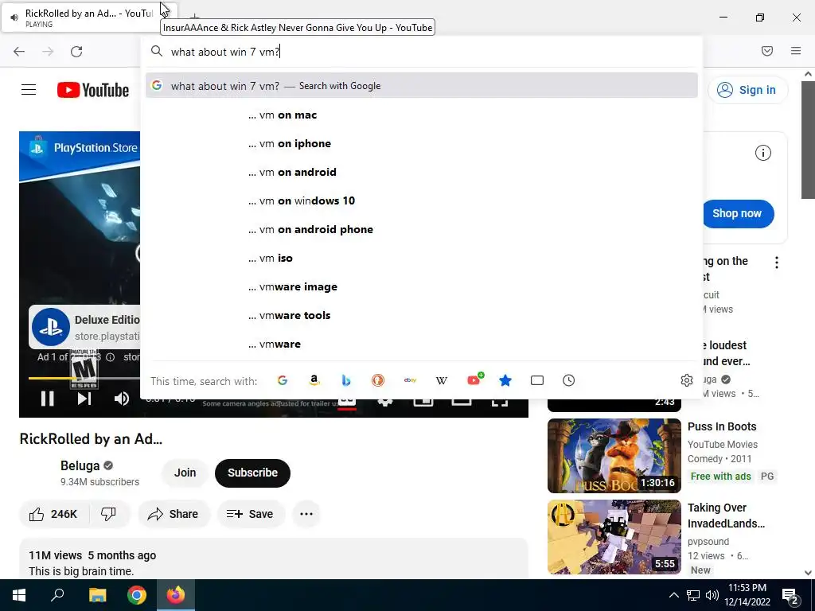Open the PlayStation ad logo card
The height and width of the screenshot is (611, 815).
pos(50,327)
